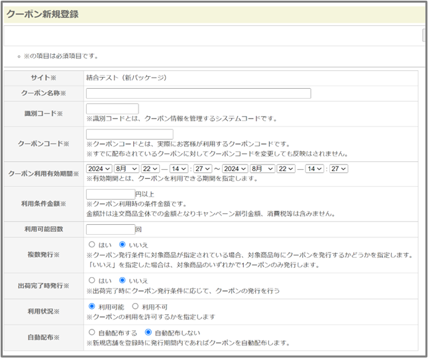Image resolution: width=428 pixels, height=358 pixels.
Task: Open the start hour 14 dropdown
Action: [179, 169]
